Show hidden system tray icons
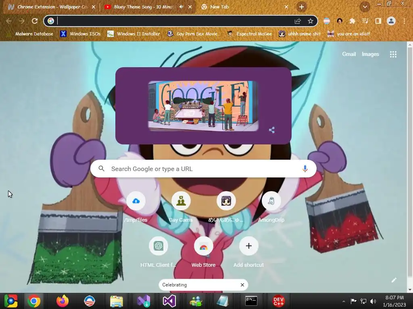This screenshot has height=309, width=413. coord(344,301)
